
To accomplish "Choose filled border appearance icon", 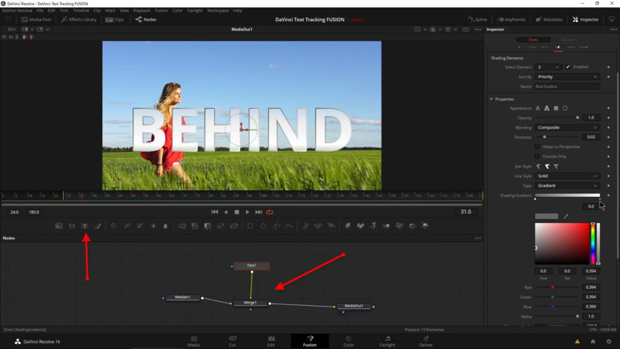I will tap(556, 108).
